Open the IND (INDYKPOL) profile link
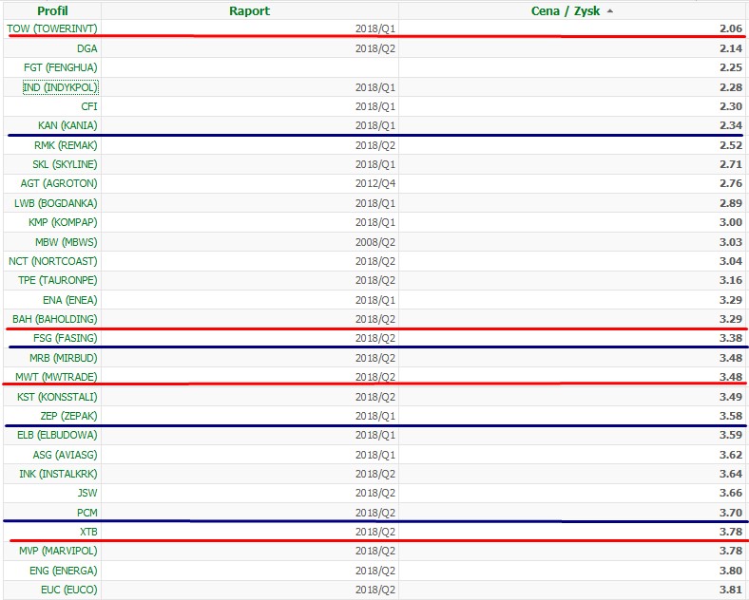Image resolution: width=749 pixels, height=600 pixels. point(61,87)
